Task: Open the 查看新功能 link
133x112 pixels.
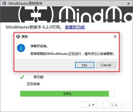Action: (75, 27)
